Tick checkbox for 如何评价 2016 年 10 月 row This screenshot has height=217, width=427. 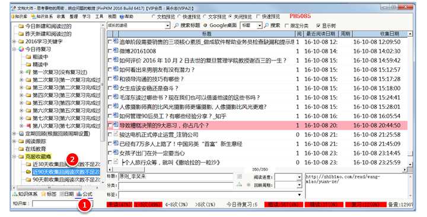point(110,60)
